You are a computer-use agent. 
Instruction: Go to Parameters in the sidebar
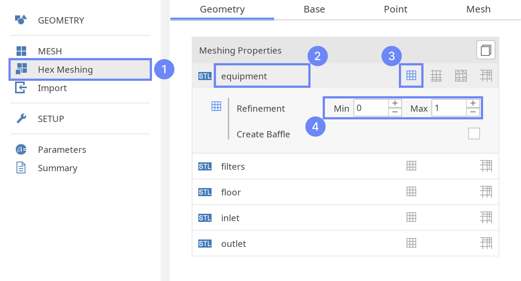(62, 149)
